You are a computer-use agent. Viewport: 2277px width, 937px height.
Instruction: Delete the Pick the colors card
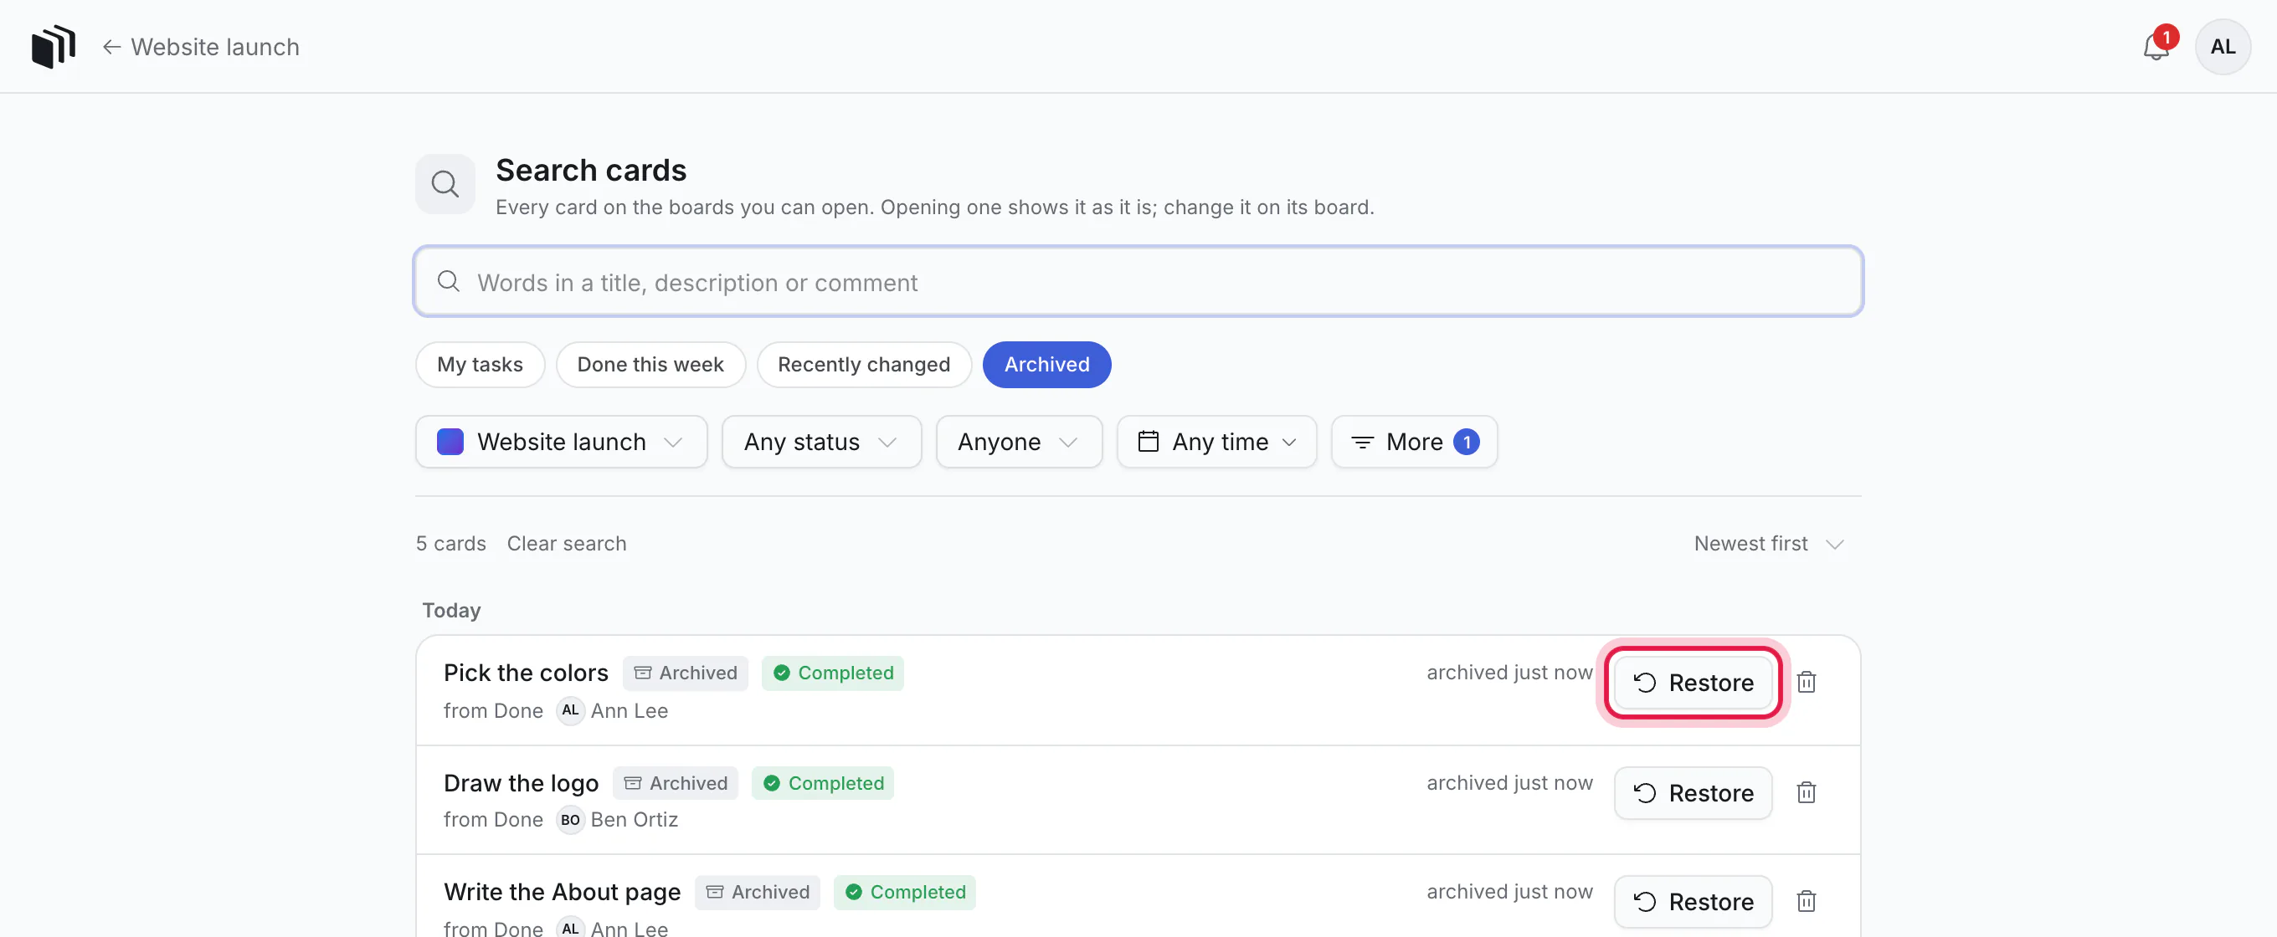click(x=1806, y=682)
